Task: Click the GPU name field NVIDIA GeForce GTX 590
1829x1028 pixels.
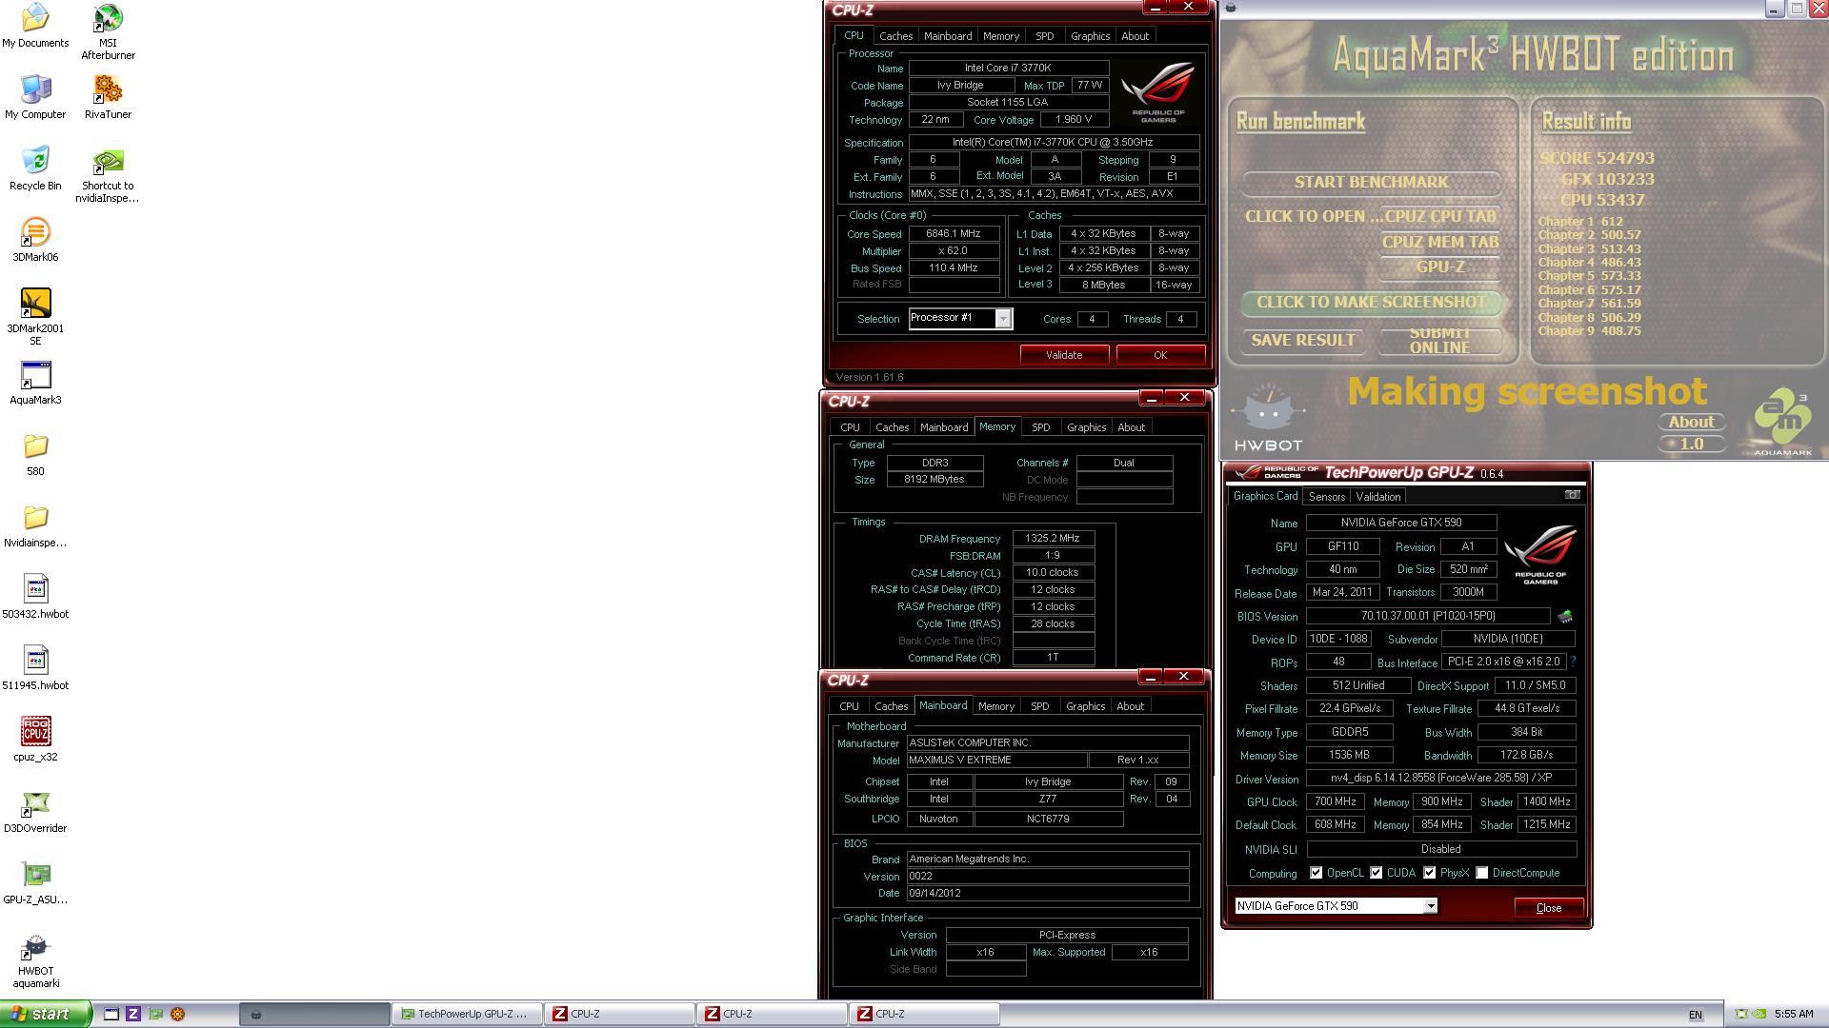Action: (1401, 523)
